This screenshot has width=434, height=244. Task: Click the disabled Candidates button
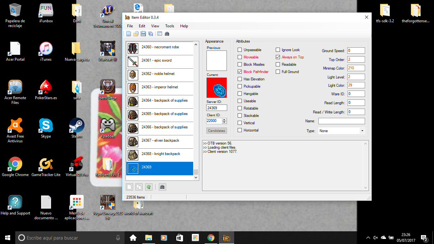(x=217, y=131)
